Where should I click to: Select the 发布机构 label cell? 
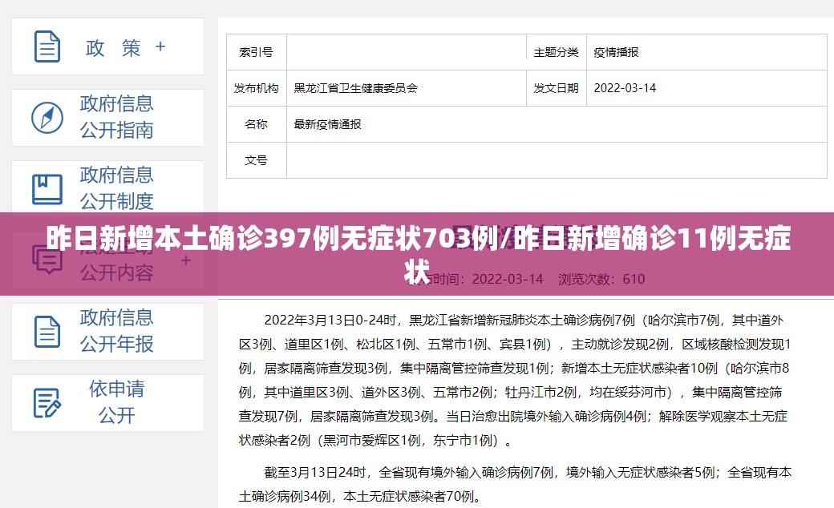pyautogui.click(x=257, y=88)
